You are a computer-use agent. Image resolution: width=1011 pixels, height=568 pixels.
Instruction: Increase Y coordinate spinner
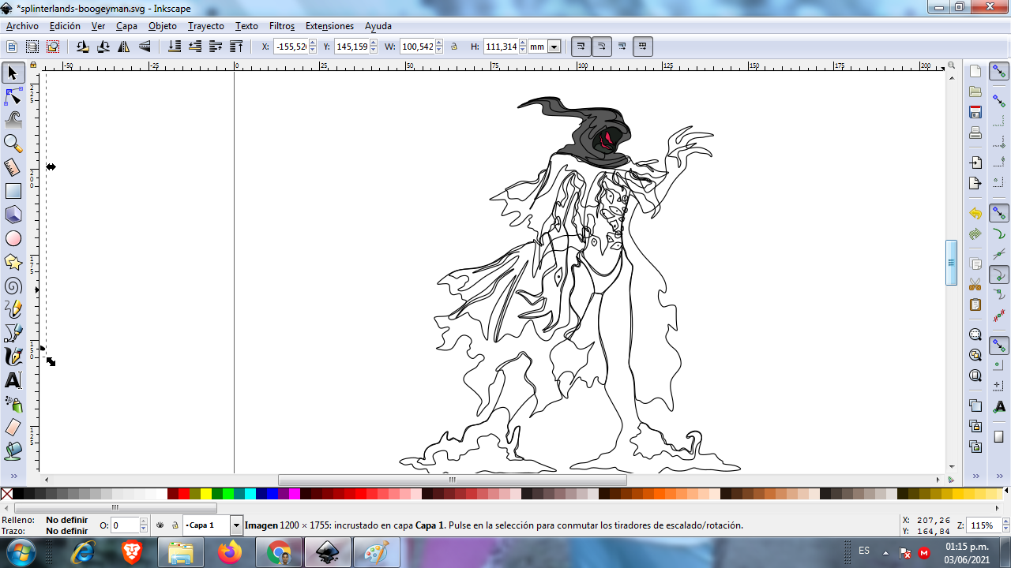point(374,43)
